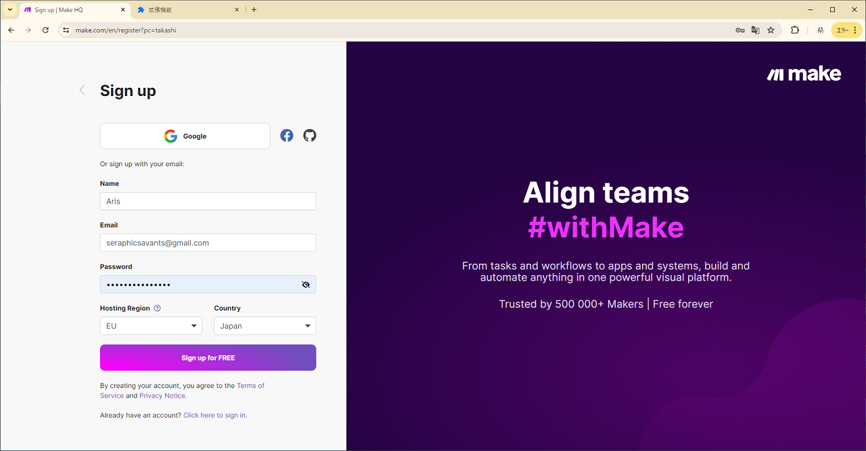Screen dimensions: 866x451
Task: Focus the Email input field
Action: click(208, 243)
